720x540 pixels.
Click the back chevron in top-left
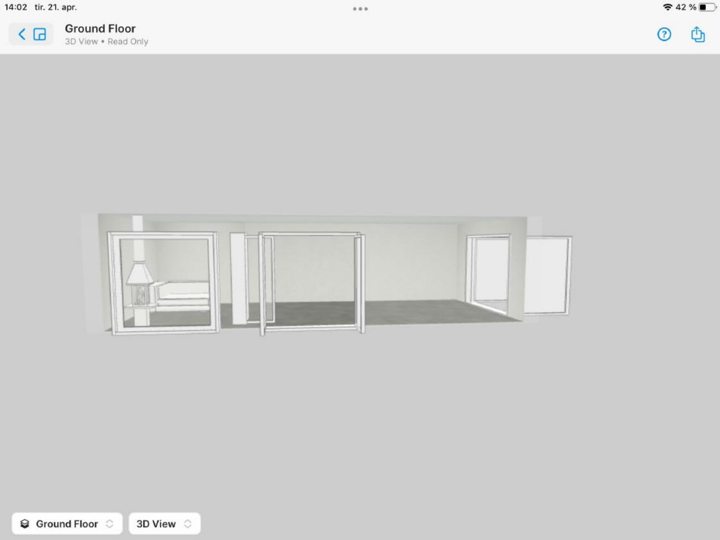tap(21, 34)
